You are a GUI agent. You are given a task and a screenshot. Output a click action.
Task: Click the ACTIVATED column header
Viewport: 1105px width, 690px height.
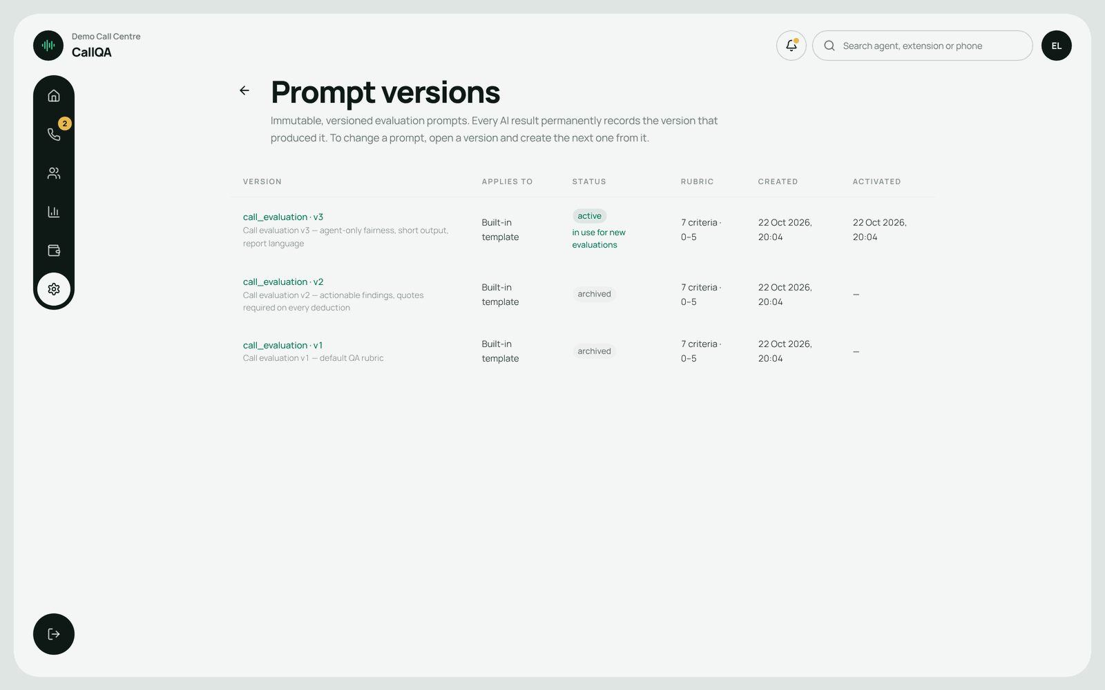pyautogui.click(x=877, y=181)
